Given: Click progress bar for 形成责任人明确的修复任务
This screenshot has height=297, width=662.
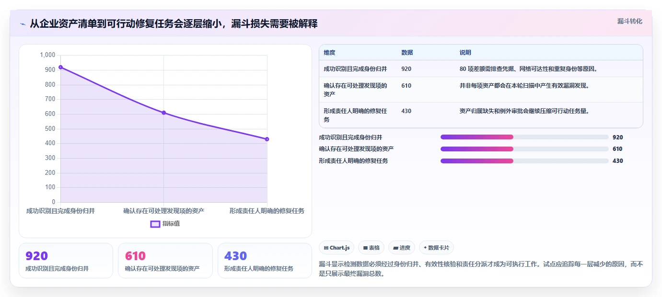Looking at the screenshot, I should [x=524, y=161].
